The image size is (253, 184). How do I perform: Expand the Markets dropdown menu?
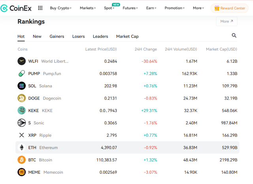point(88,8)
